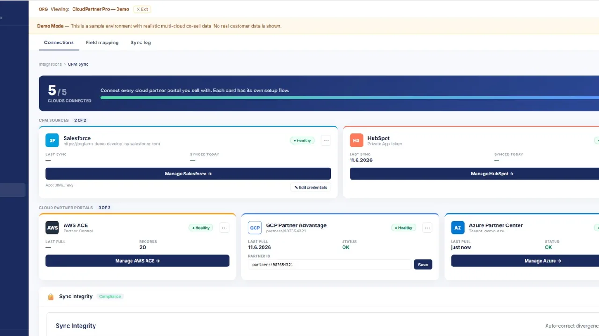Click the GCP last pull date 11.6.2026
This screenshot has width=599, height=336.
coord(260,247)
